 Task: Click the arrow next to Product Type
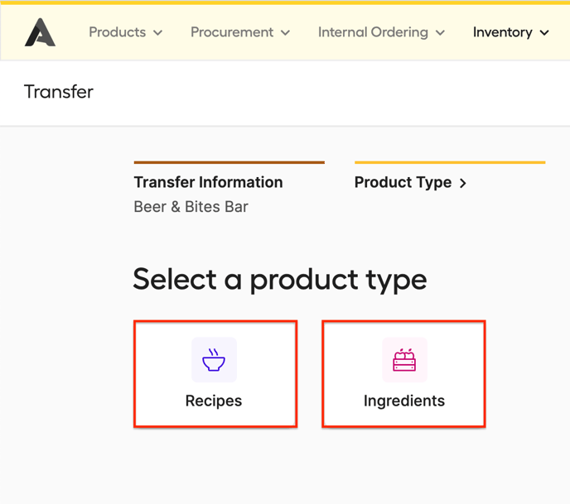coord(463,183)
